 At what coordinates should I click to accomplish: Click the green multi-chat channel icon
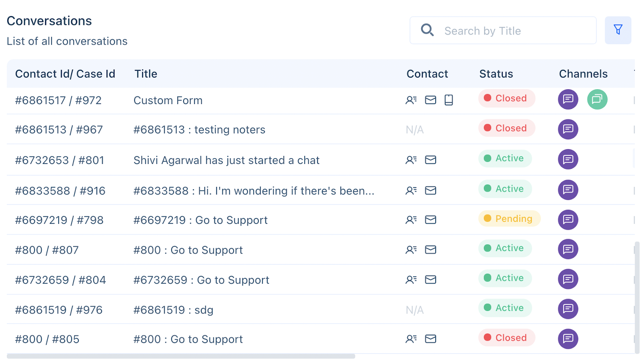[597, 99]
